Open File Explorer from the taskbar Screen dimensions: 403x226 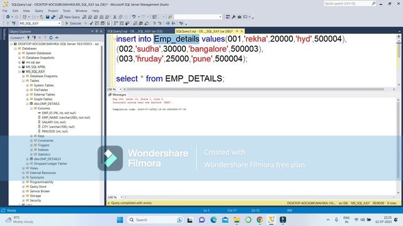click(x=237, y=220)
